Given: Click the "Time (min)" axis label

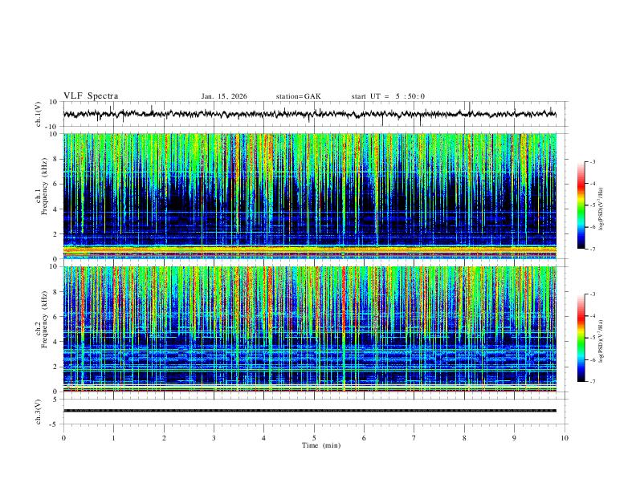Looking at the screenshot, I should point(321,445).
